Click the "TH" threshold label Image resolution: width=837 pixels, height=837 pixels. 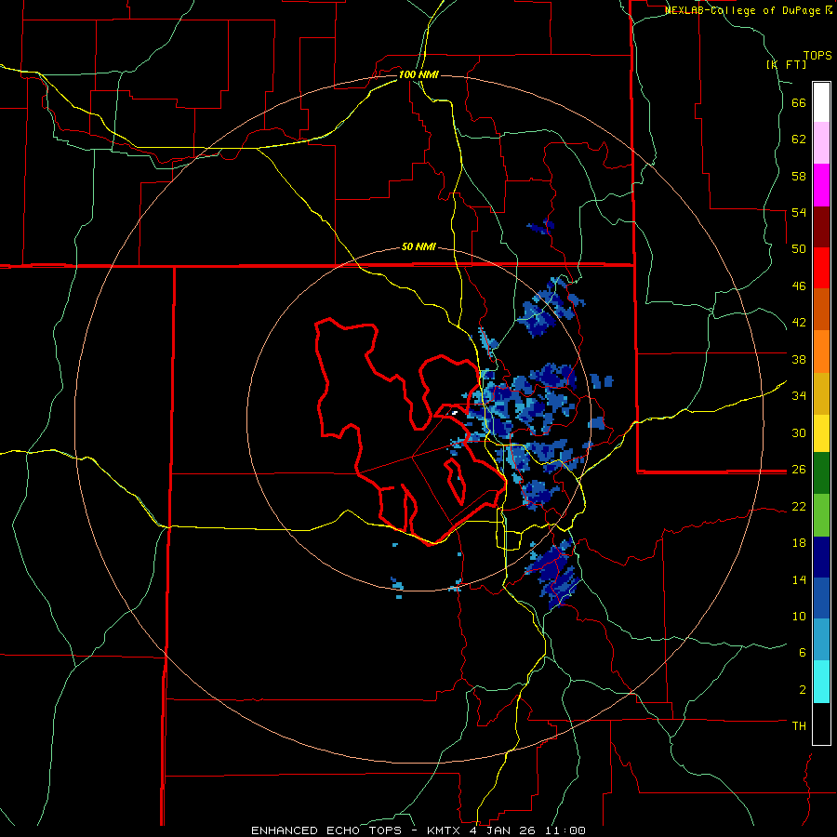click(799, 725)
